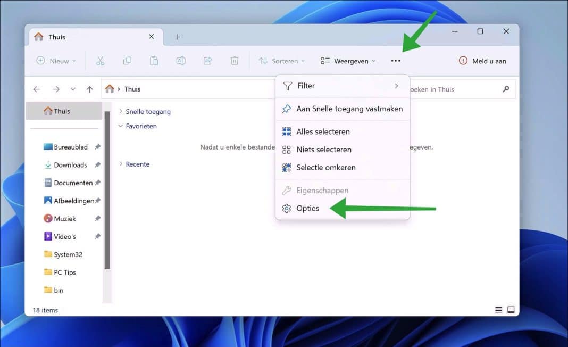Click the Paste clipboard icon

click(154, 61)
